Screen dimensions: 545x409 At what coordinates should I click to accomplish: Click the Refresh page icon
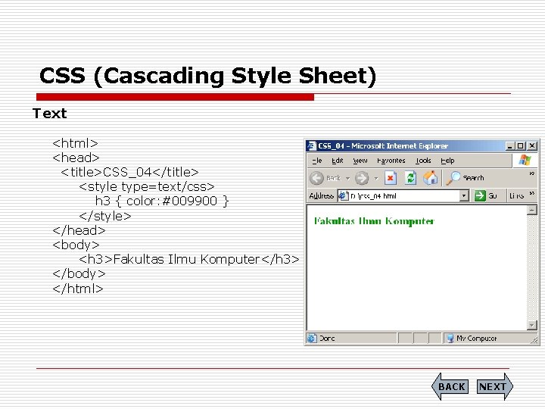tap(410, 178)
